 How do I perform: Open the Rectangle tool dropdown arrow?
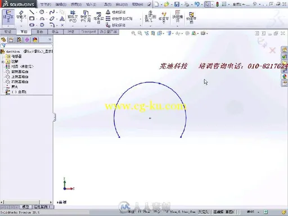point(37,19)
